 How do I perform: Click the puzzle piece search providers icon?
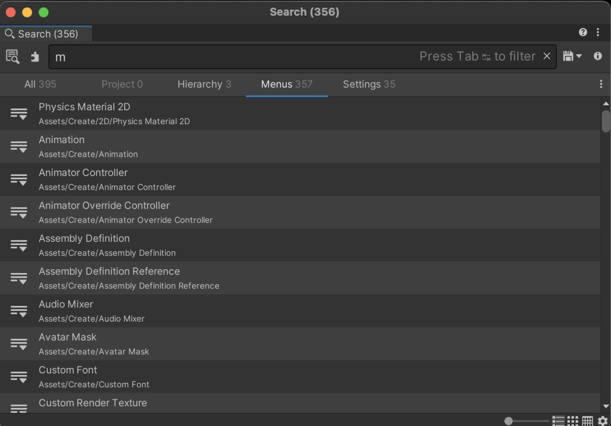[35, 56]
